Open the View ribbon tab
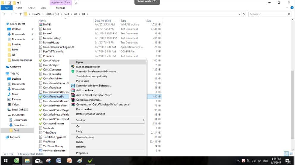Screen dimensions: 295x165 click(43, 8)
